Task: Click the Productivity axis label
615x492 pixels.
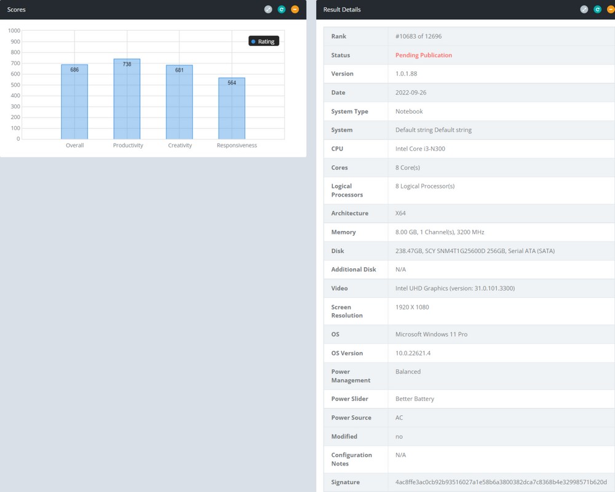Action: tap(128, 146)
